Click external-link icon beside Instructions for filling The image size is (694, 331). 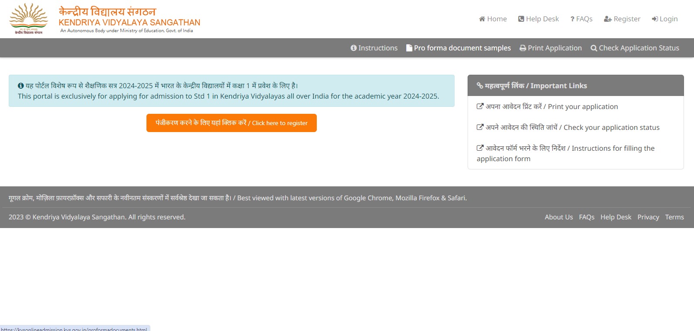pos(480,148)
